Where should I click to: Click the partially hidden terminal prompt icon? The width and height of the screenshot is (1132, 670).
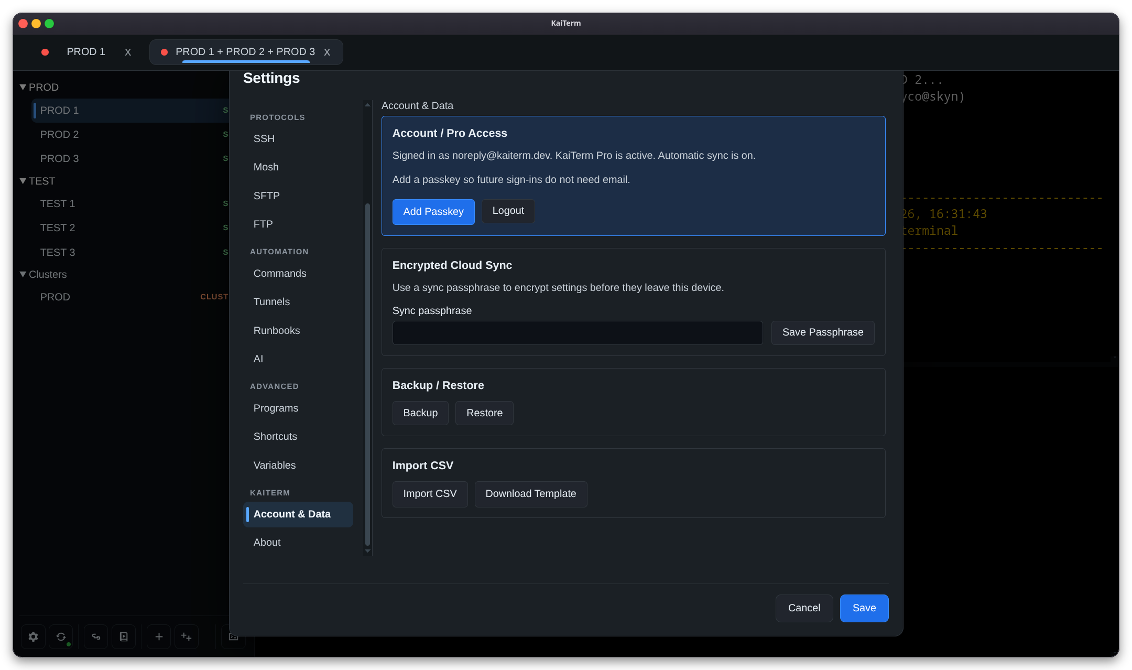pyautogui.click(x=233, y=636)
